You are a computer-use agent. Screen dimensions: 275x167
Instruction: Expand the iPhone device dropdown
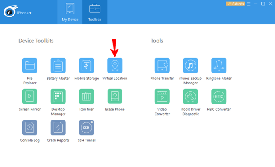click(24, 13)
